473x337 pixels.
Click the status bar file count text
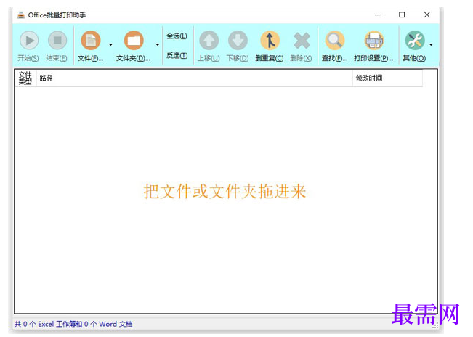(73, 324)
